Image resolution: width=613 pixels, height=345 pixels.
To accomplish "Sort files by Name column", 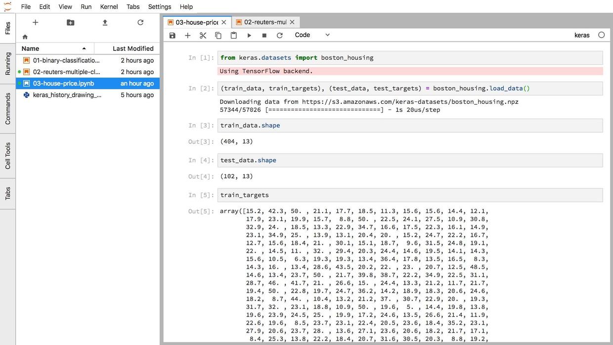I will pyautogui.click(x=54, y=48).
